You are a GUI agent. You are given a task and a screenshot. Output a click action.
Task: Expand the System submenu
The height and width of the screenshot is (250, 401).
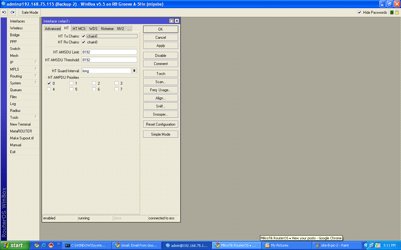coord(23,83)
